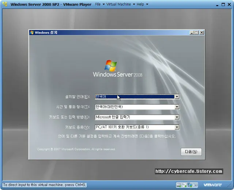Open the File menu
This screenshot has width=234, height=190.
(x=99, y=4)
